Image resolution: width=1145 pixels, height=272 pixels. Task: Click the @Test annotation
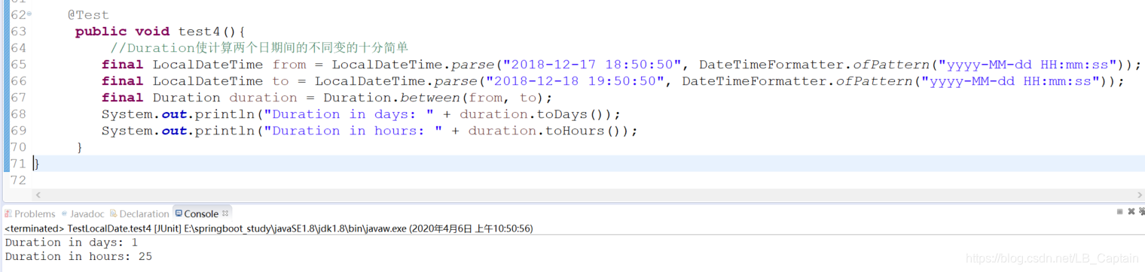(87, 15)
